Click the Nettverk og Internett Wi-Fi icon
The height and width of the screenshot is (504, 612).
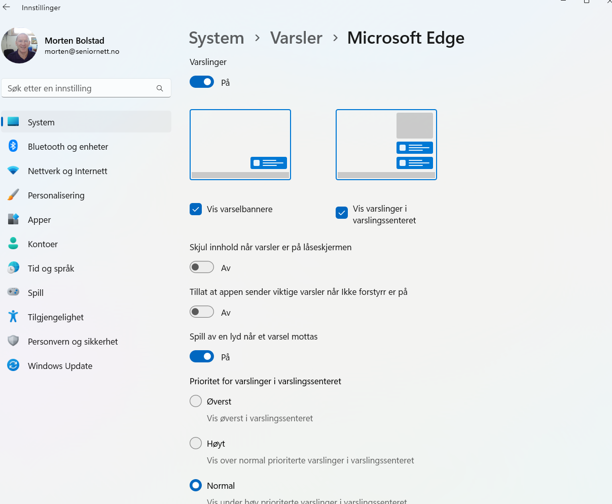(13, 171)
